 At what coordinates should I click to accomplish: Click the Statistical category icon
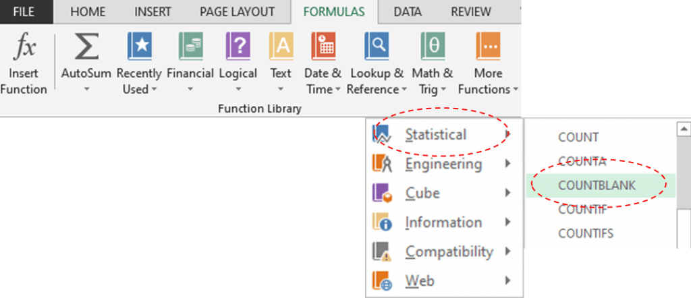point(382,134)
